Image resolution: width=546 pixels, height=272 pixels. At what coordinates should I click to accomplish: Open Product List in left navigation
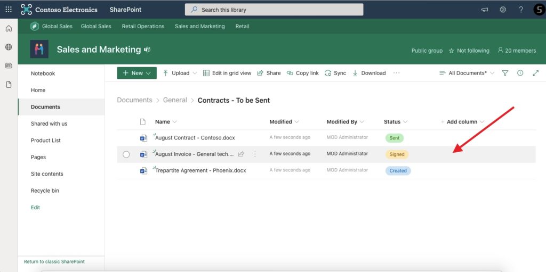coord(46,141)
